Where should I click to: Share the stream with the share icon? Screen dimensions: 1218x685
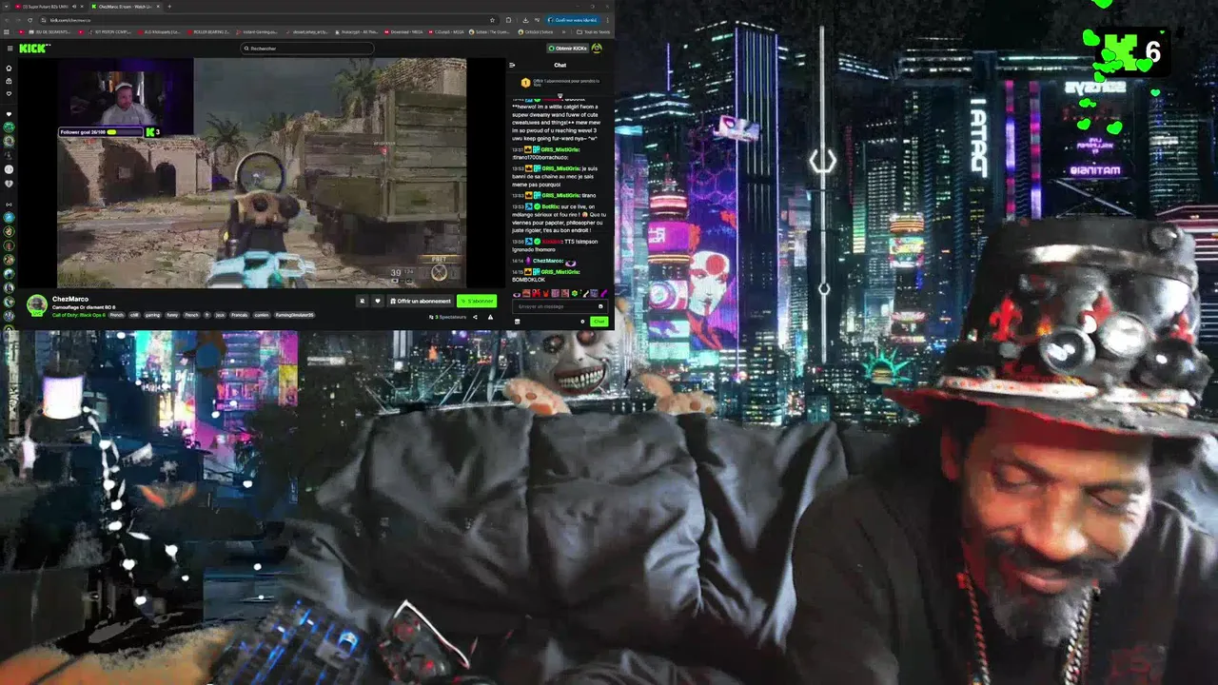pos(475,317)
